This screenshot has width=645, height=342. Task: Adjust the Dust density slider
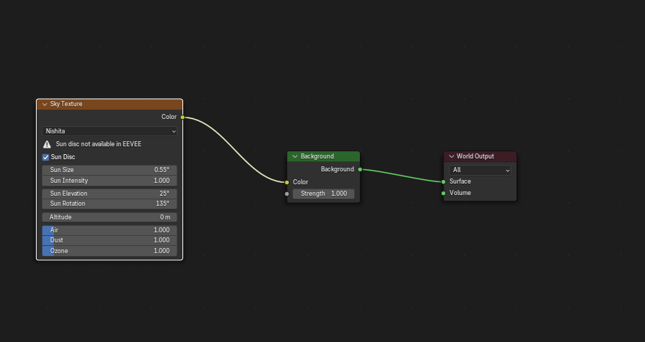coord(109,240)
